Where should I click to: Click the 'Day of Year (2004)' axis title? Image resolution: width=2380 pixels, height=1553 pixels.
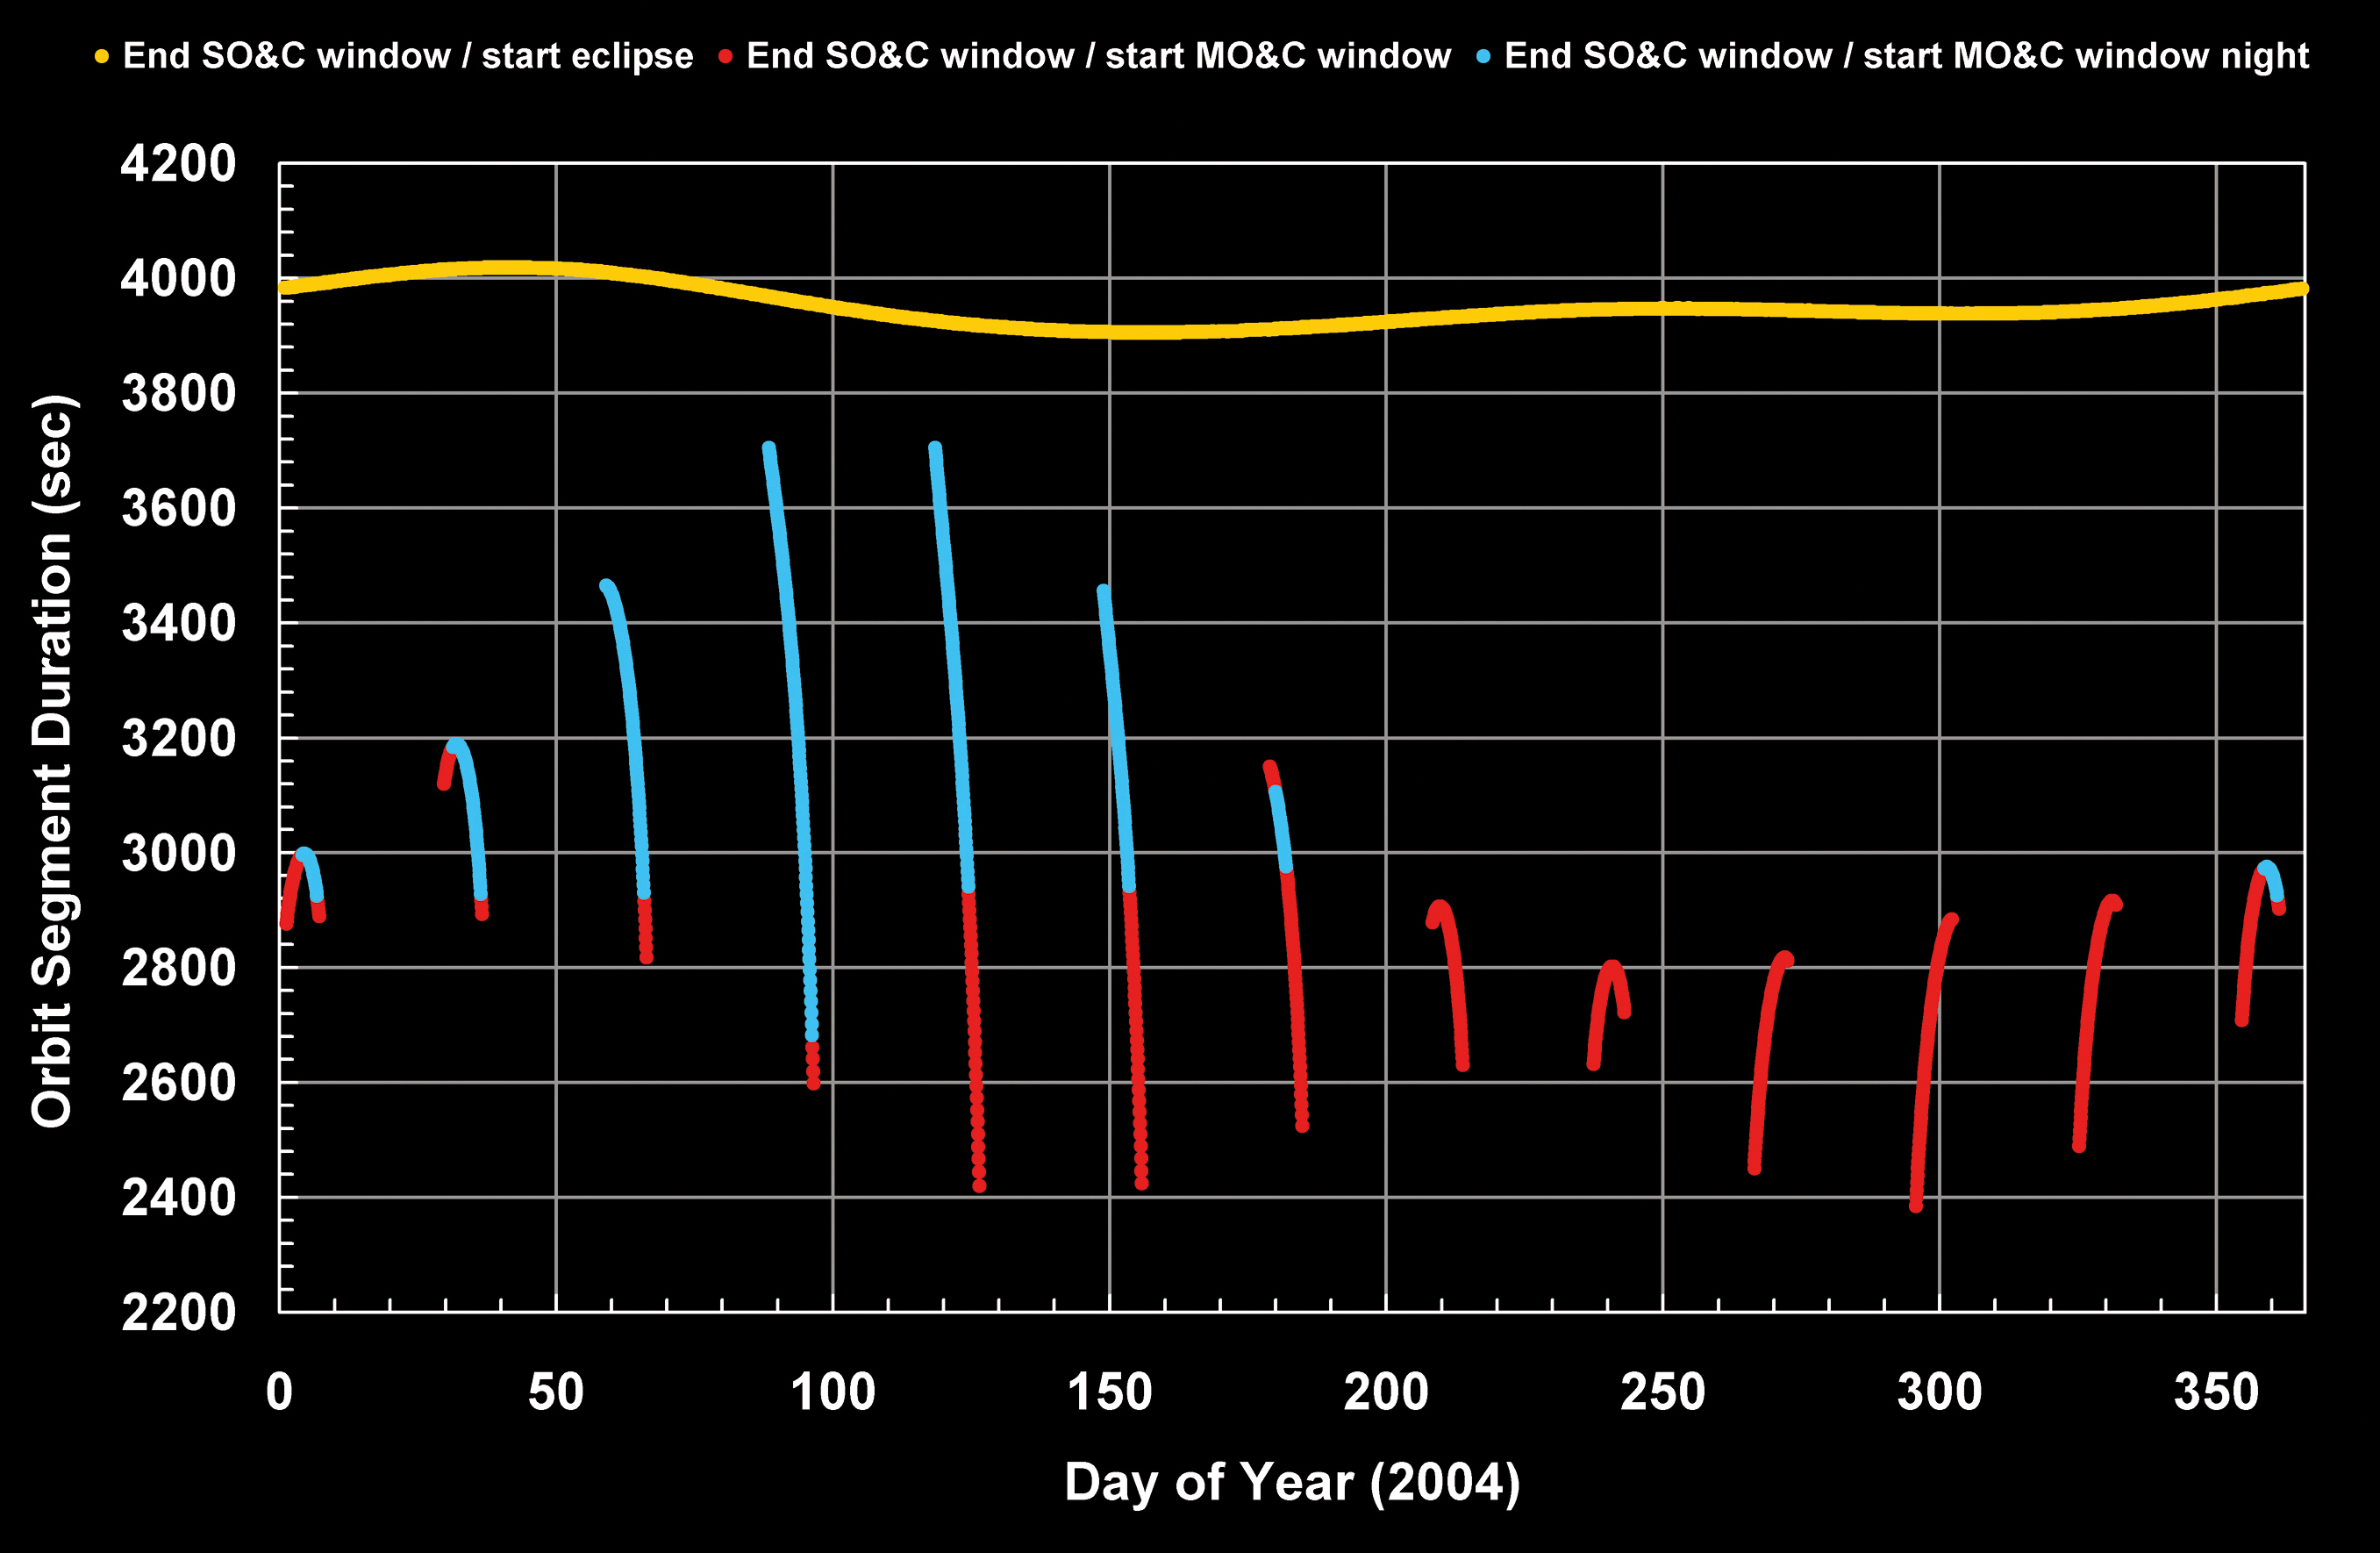(1291, 1482)
